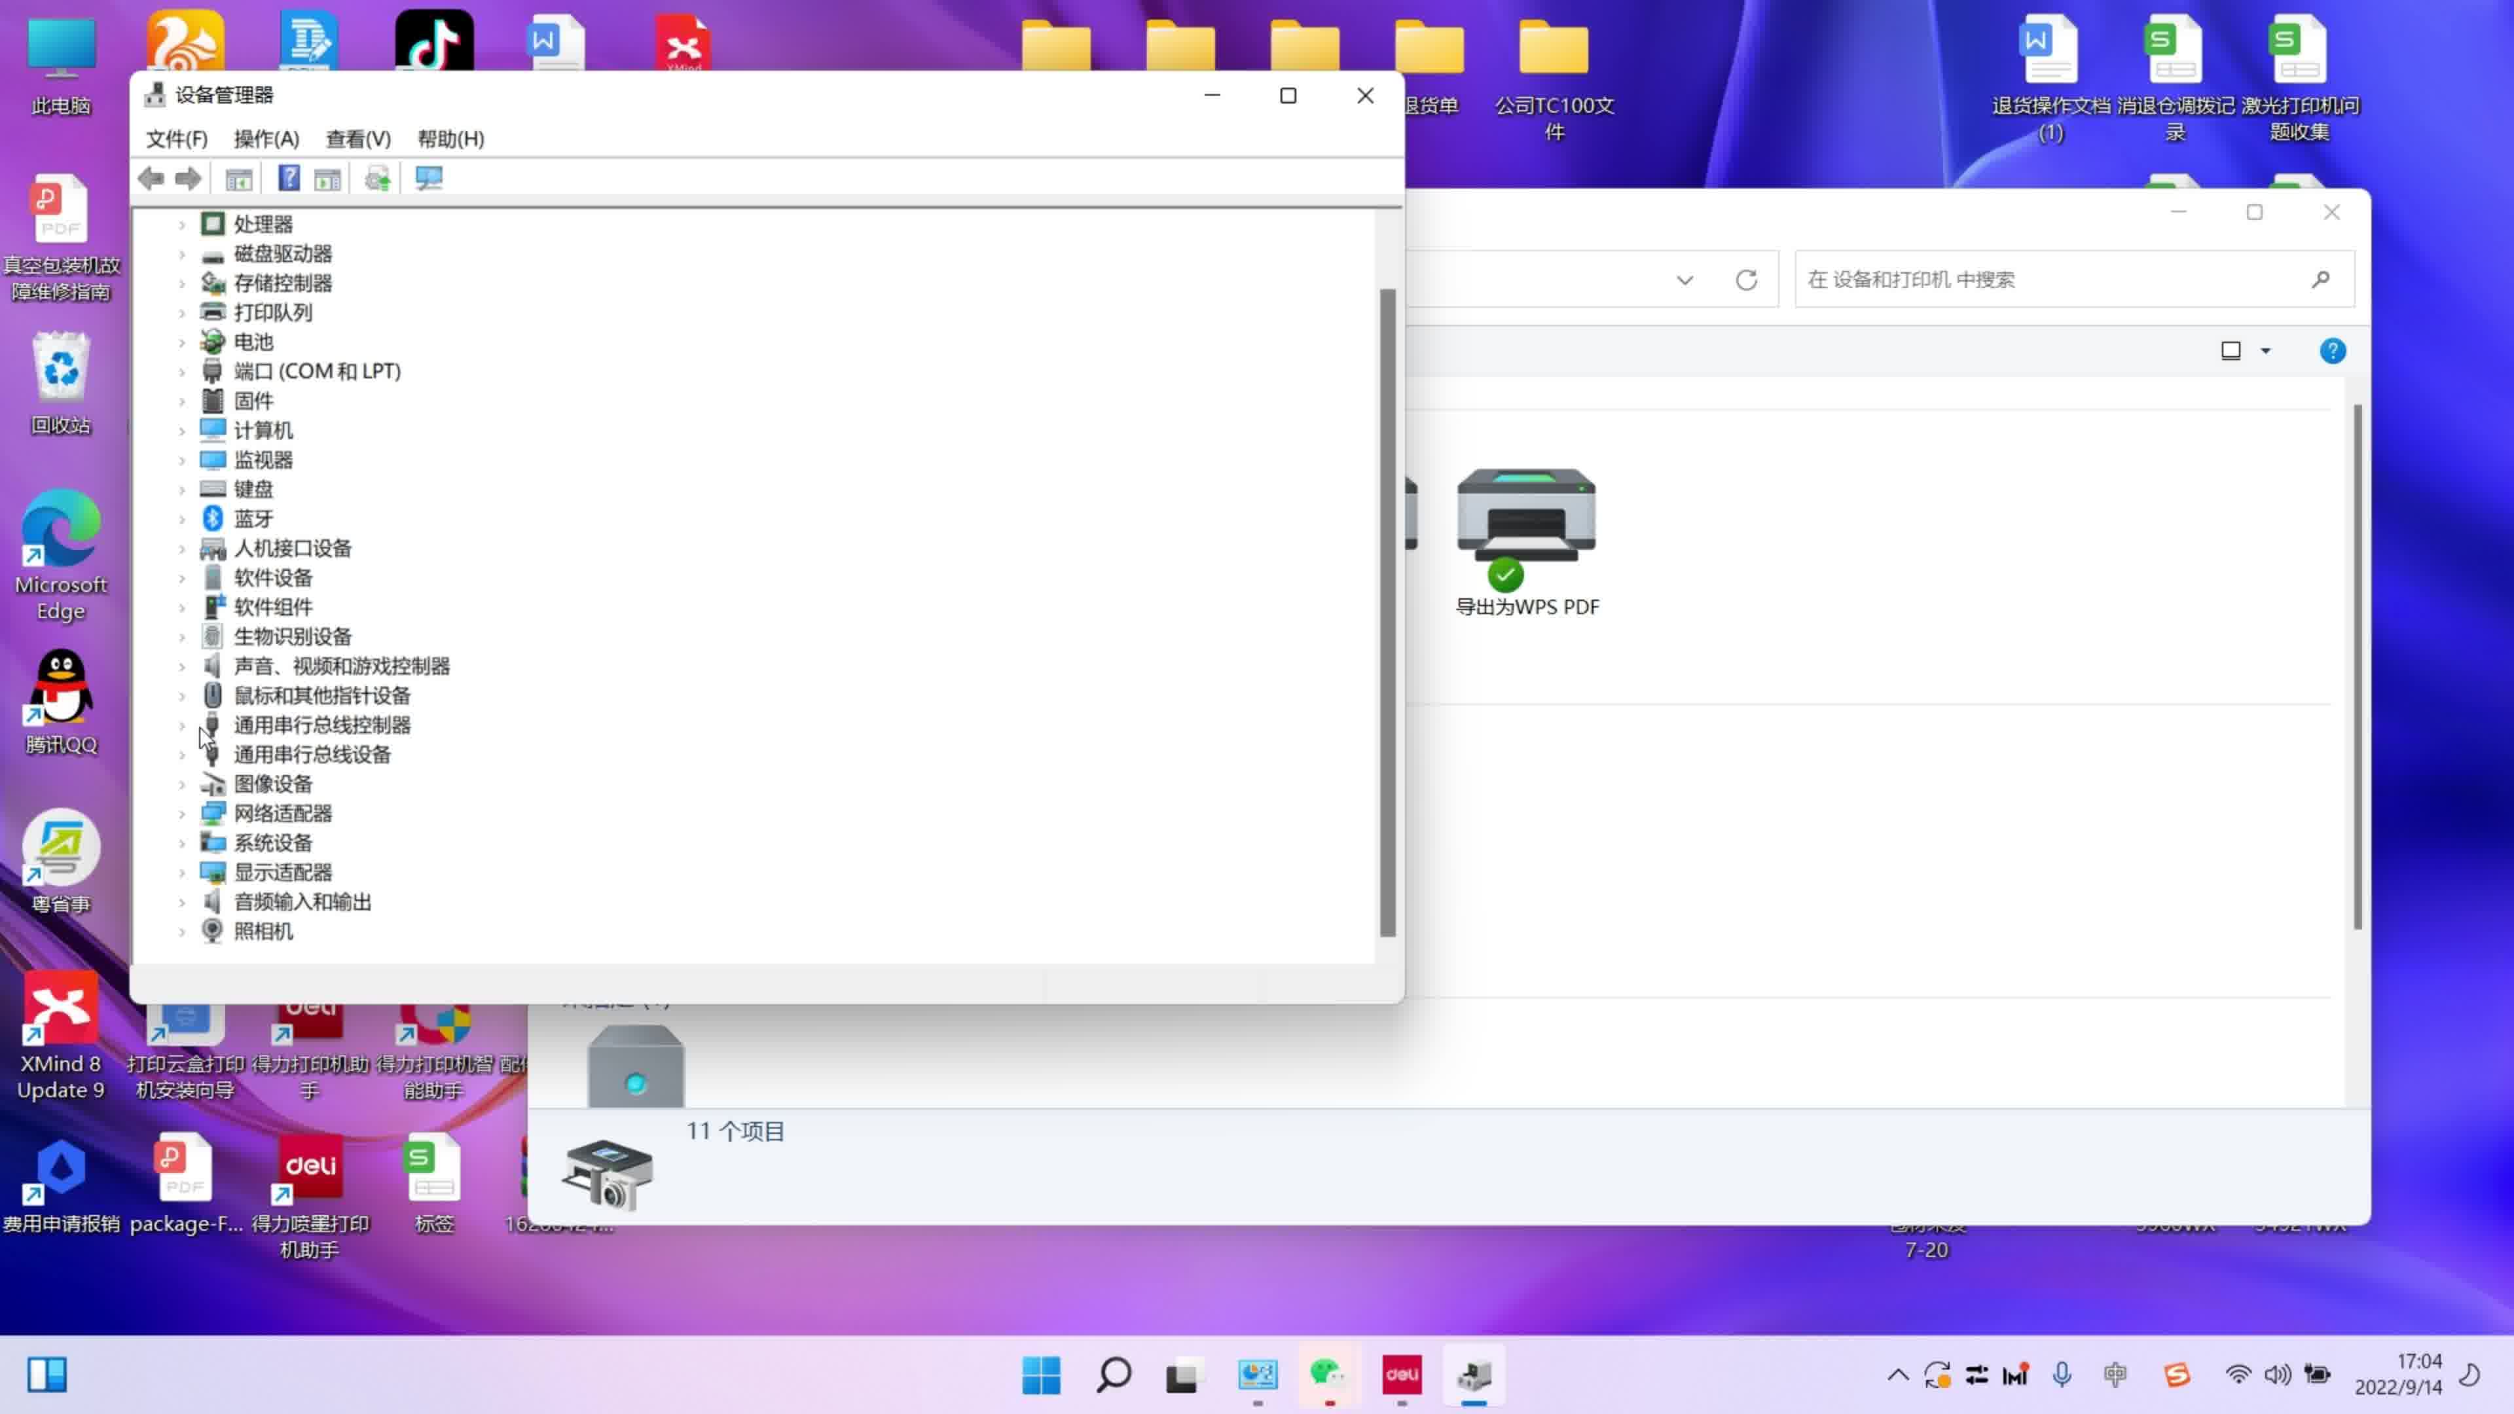Click the blue help icon in Devices and Printers
This screenshot has height=1414, width=2514.
click(2333, 352)
